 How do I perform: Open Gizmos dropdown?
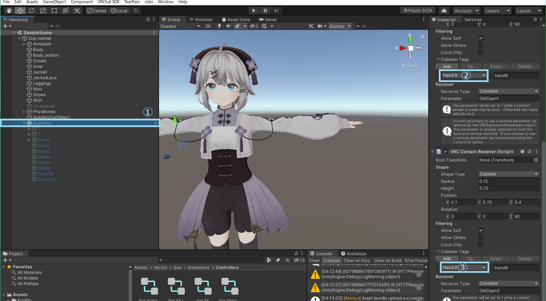pos(340,26)
